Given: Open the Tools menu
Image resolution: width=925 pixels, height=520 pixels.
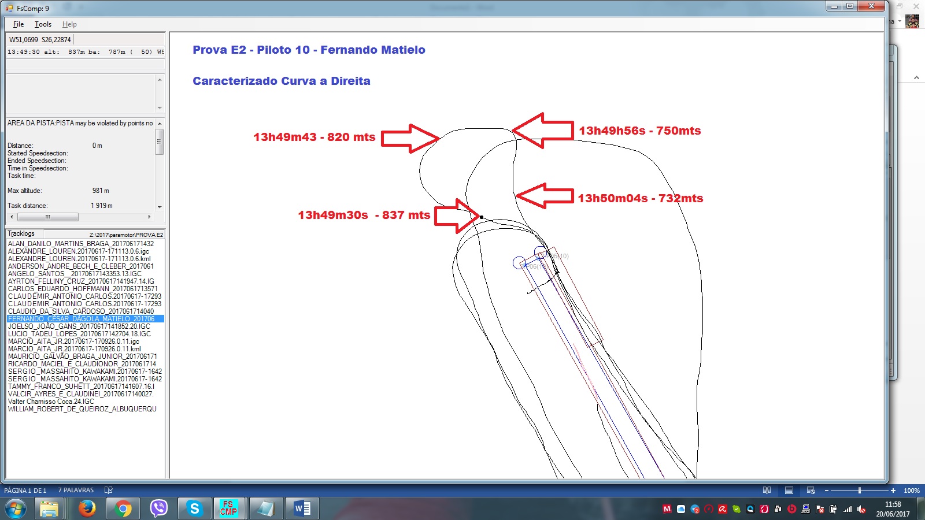Looking at the screenshot, I should coord(43,24).
